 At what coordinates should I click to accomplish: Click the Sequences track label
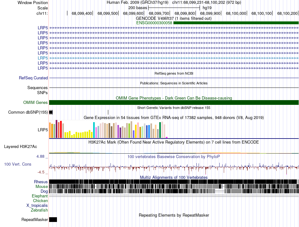click(x=37, y=88)
